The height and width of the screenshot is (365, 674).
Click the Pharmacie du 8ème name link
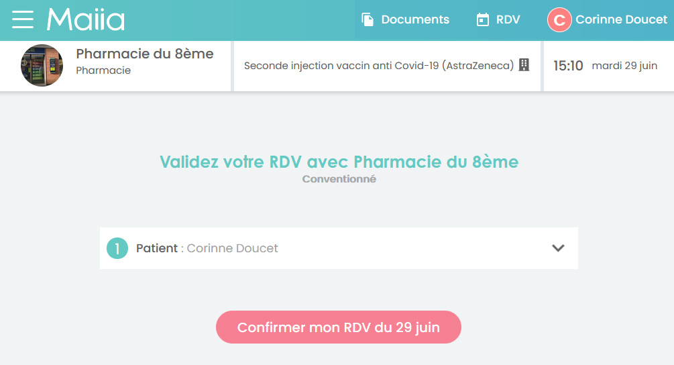145,54
